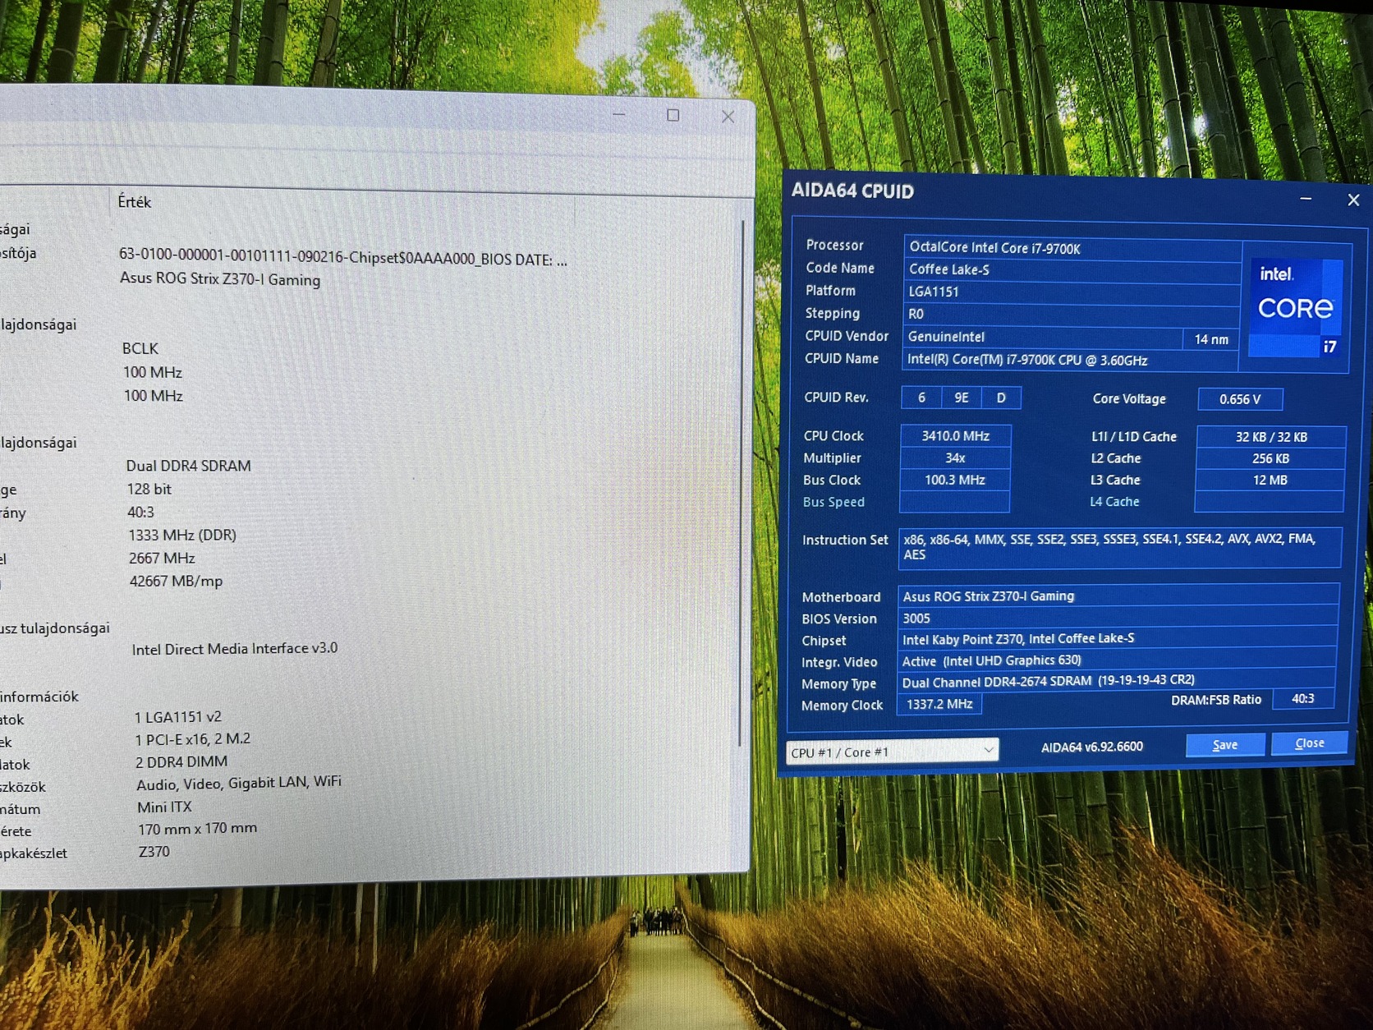Viewport: 1373px width, 1030px height.
Task: Click the Instruction Set text field
Action: [1120, 547]
